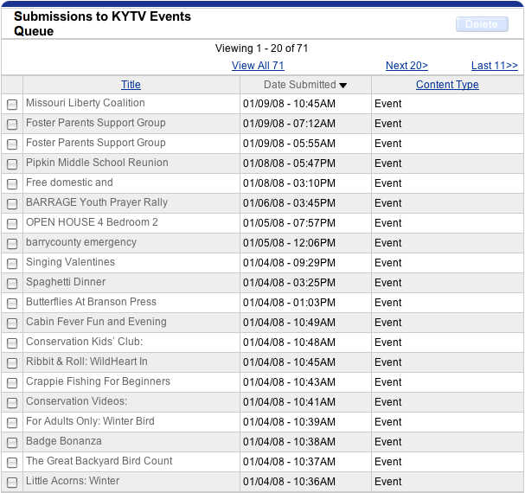Check the Little Acorns: Winter checkbox
This screenshot has height=493, width=525.
click(12, 483)
